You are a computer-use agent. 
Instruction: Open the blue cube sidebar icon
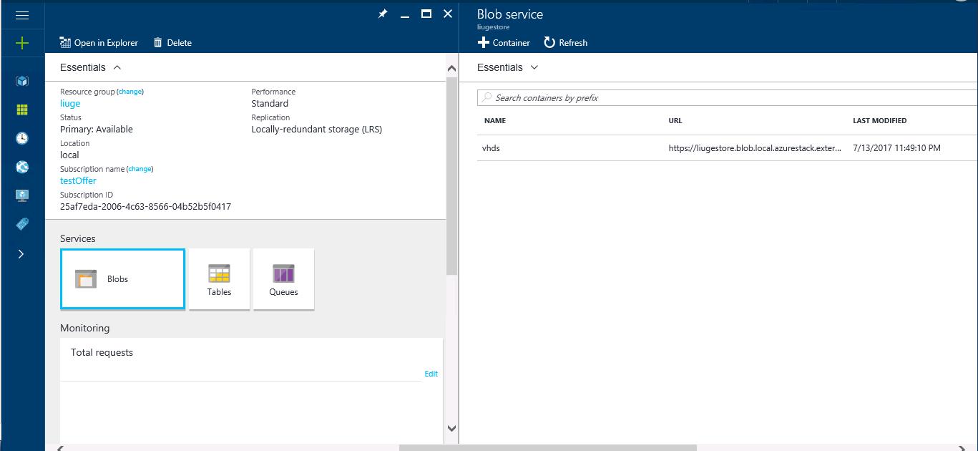[x=22, y=82]
